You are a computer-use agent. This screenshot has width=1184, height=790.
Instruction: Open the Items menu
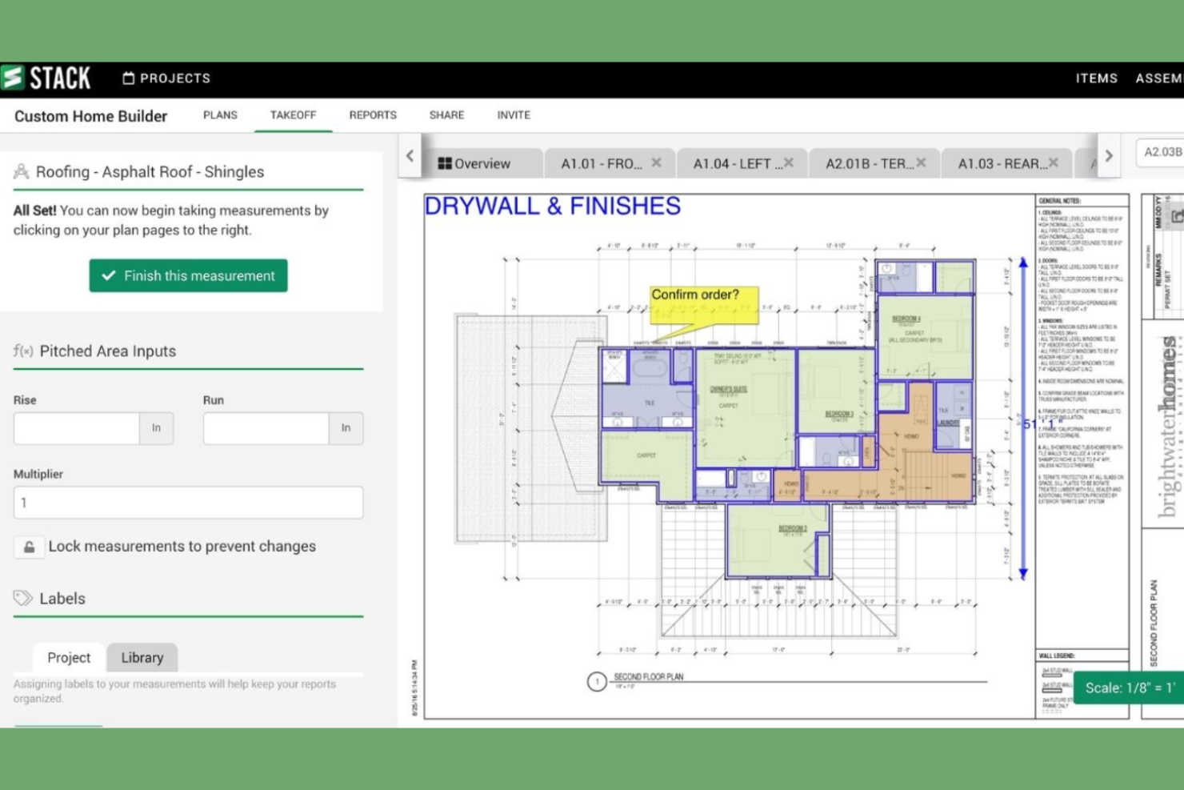[1096, 78]
